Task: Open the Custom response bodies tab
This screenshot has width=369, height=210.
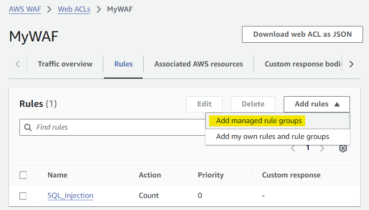Action: [303, 64]
